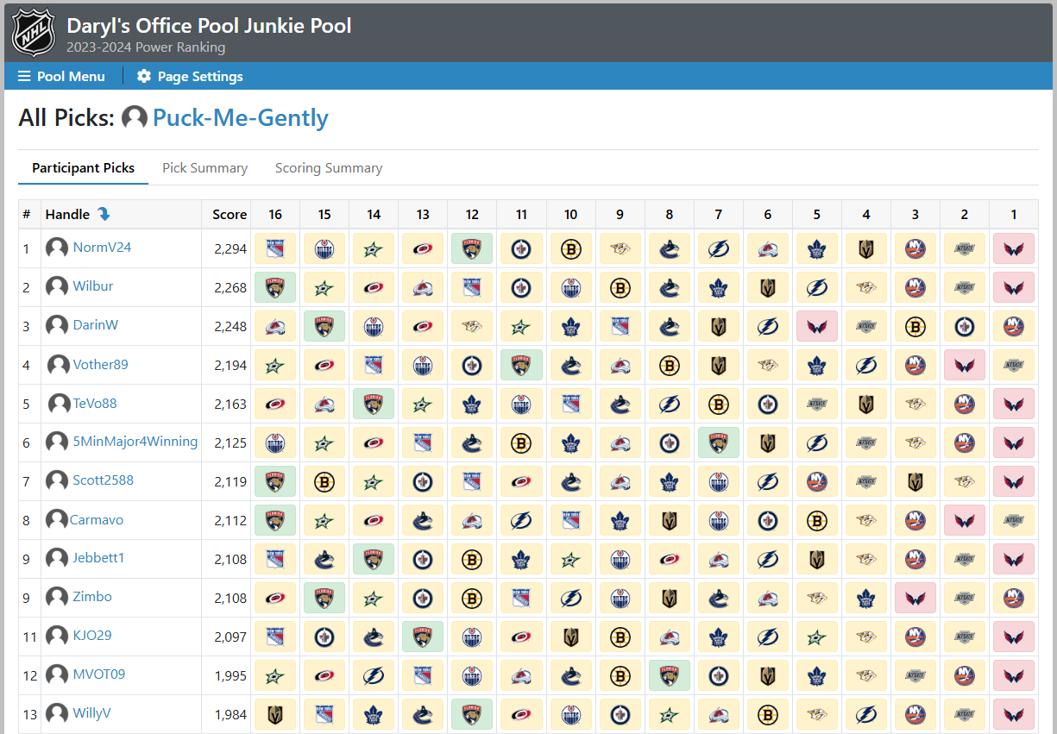Image resolution: width=1057 pixels, height=734 pixels.
Task: Click the 2,294 score in NormV24's row
Action: tap(230, 248)
